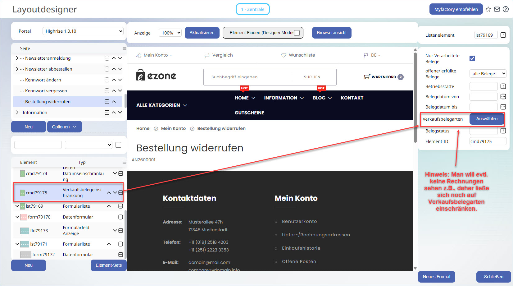
Task: Open Anzeige zoom dropdown 100%
Action: click(x=170, y=33)
